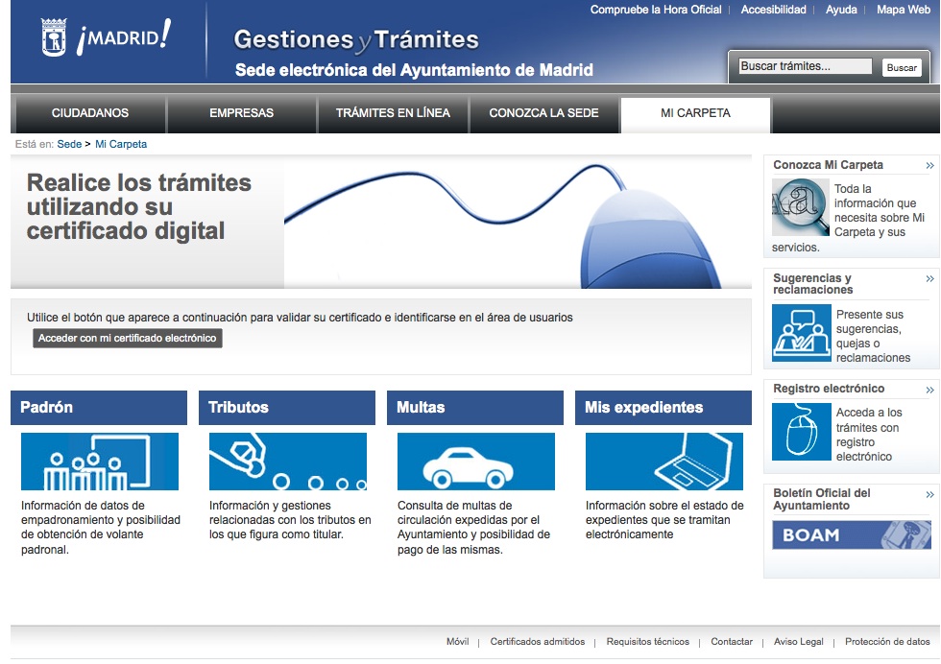
Task: Open the Accesibilidad link
Action: (x=773, y=10)
